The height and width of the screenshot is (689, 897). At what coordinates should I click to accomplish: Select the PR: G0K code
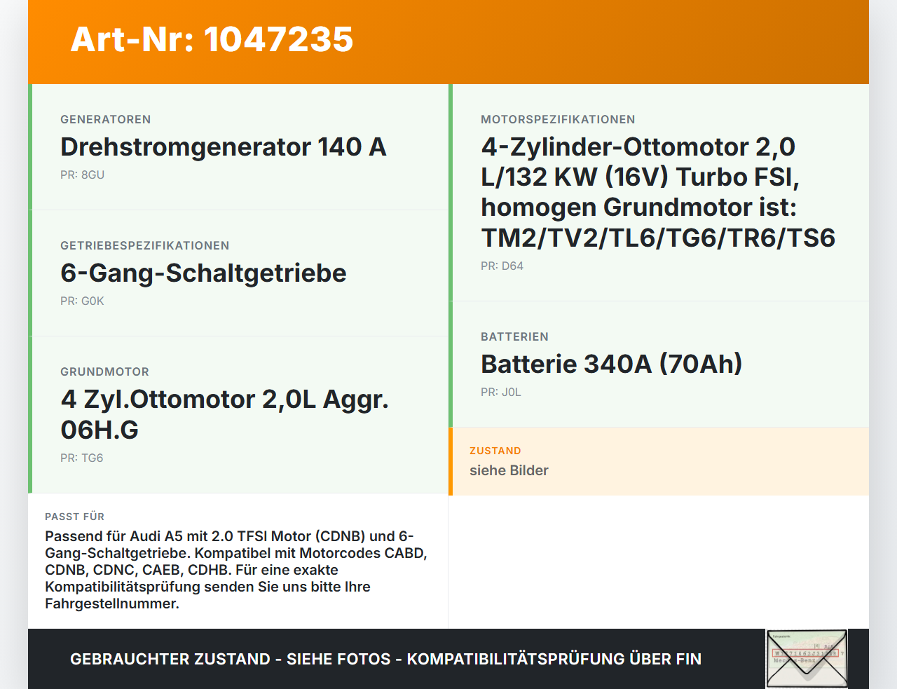tap(82, 301)
